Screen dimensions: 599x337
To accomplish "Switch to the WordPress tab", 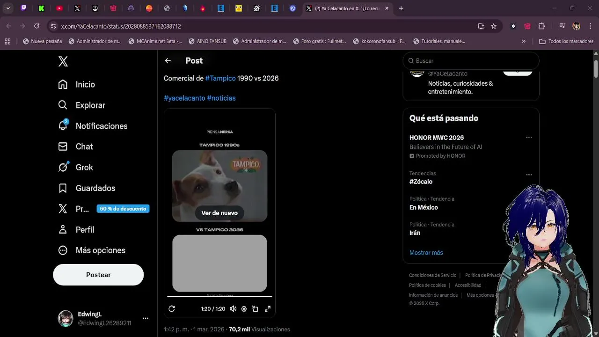I will pyautogui.click(x=292, y=8).
